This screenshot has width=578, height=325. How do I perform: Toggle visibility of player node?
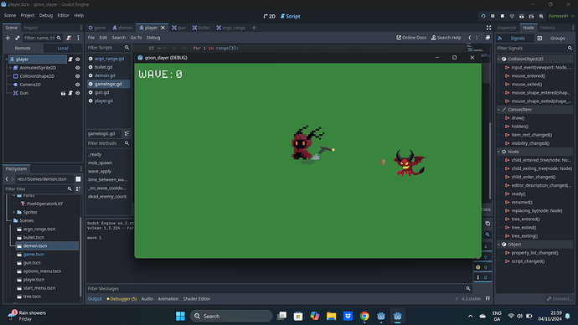click(x=77, y=59)
